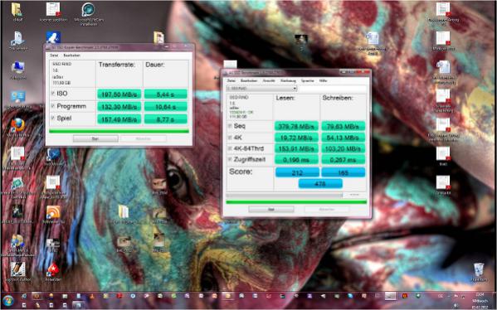Open the Hilfe menu in AS SSD
The image size is (497, 310).
pyautogui.click(x=323, y=80)
